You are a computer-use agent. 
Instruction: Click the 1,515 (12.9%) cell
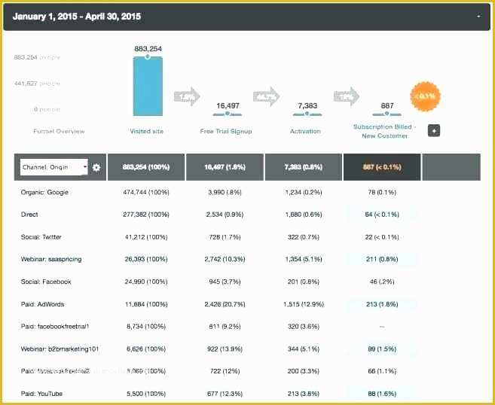[x=304, y=304]
